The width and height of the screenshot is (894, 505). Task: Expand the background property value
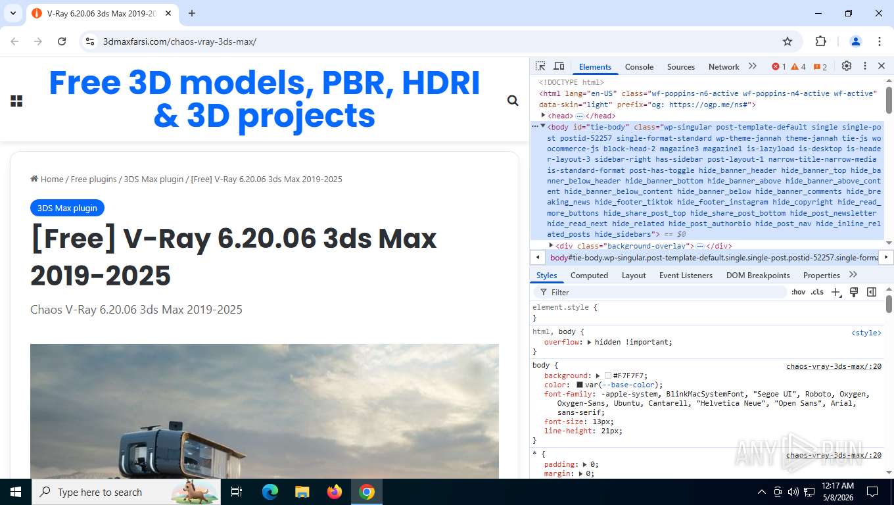598,375
